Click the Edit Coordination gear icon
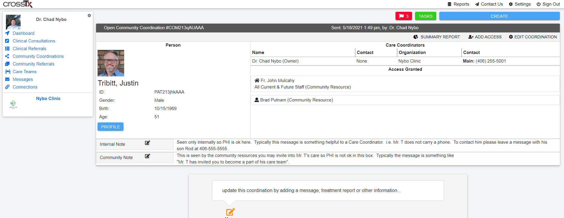 511,37
